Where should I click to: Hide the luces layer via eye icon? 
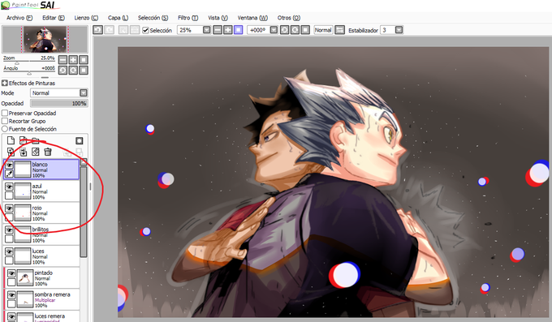click(9, 251)
